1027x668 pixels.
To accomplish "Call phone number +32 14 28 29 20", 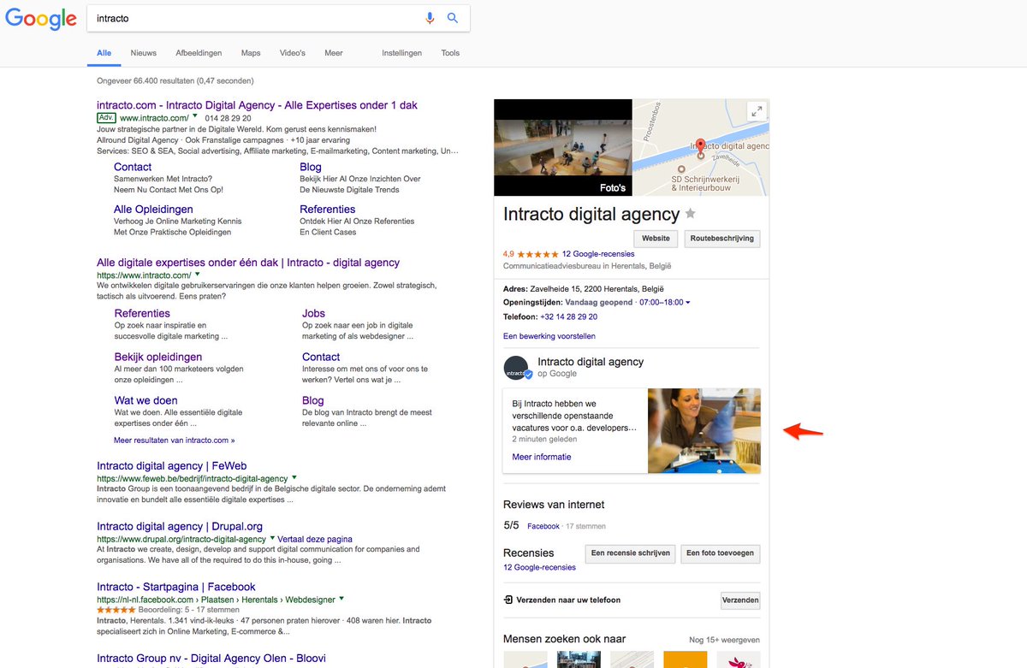I will (568, 316).
